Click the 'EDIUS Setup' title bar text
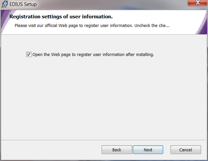Viewport: 208px width, 161px height. [23, 4]
